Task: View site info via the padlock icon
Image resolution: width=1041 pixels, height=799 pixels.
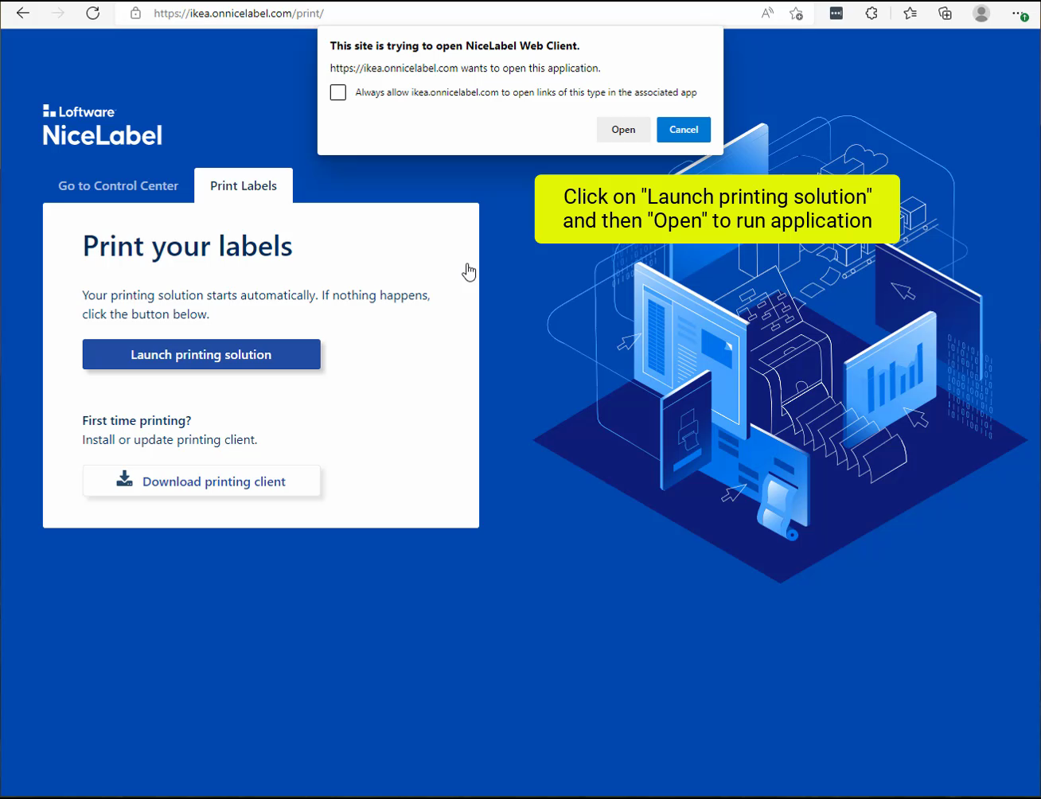Action: click(x=136, y=14)
